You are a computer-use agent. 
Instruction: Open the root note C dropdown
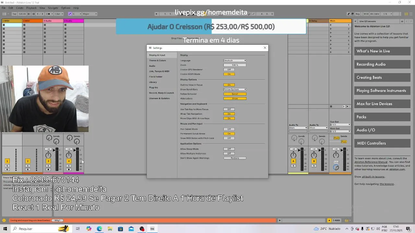click(77, 14)
